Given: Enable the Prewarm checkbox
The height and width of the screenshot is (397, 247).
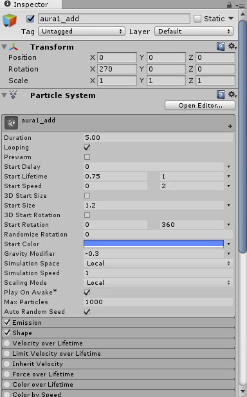Looking at the screenshot, I should click(87, 157).
